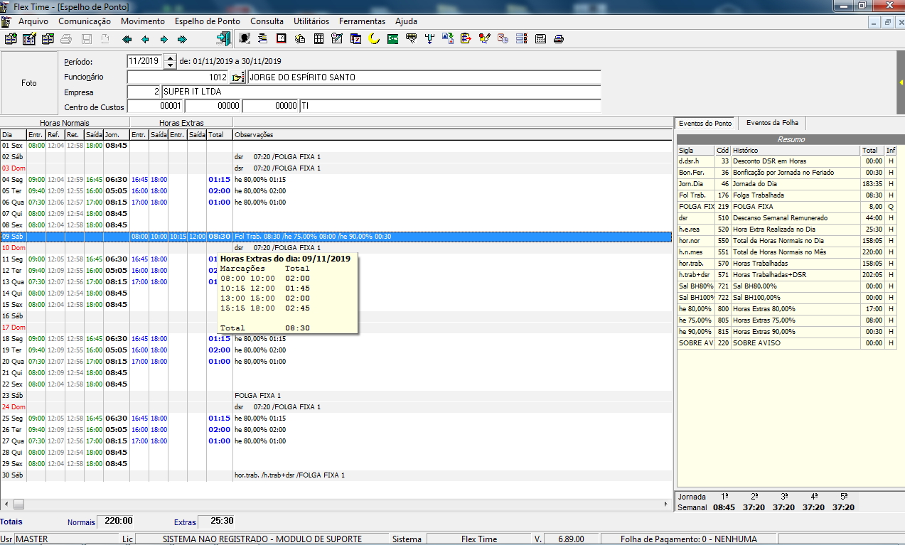
Task: Open the Movimento menu
Action: point(143,21)
